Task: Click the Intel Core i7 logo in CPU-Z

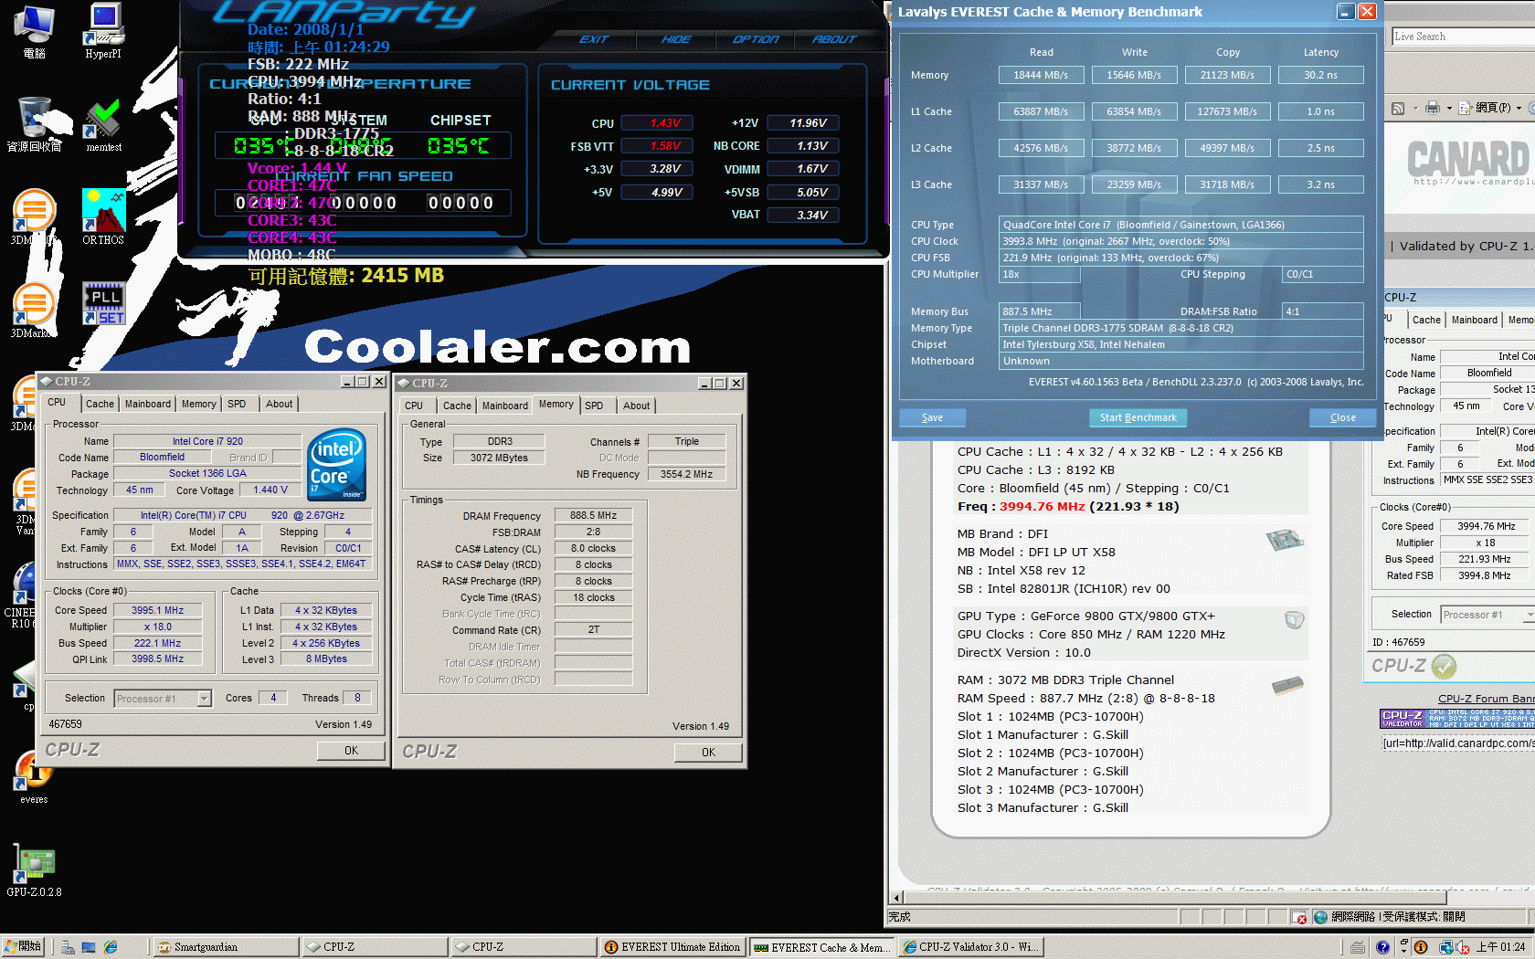Action: click(x=336, y=464)
